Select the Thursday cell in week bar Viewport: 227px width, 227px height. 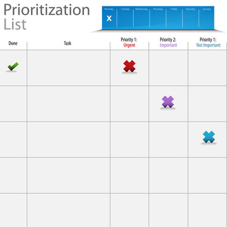[158, 18]
